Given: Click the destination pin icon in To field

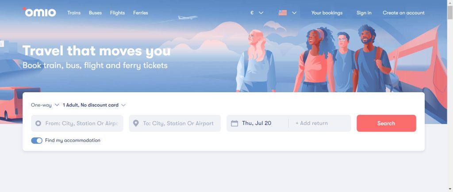Looking at the screenshot, I should click(x=136, y=124).
